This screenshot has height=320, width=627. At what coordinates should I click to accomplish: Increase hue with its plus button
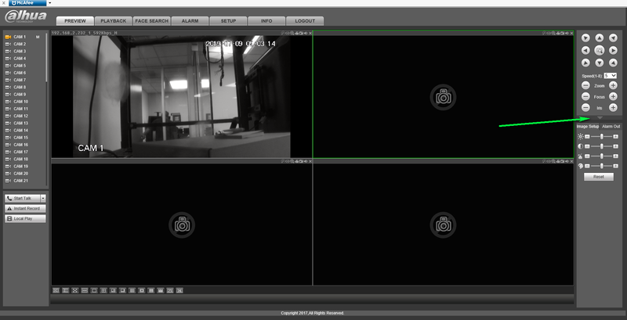[x=615, y=166]
